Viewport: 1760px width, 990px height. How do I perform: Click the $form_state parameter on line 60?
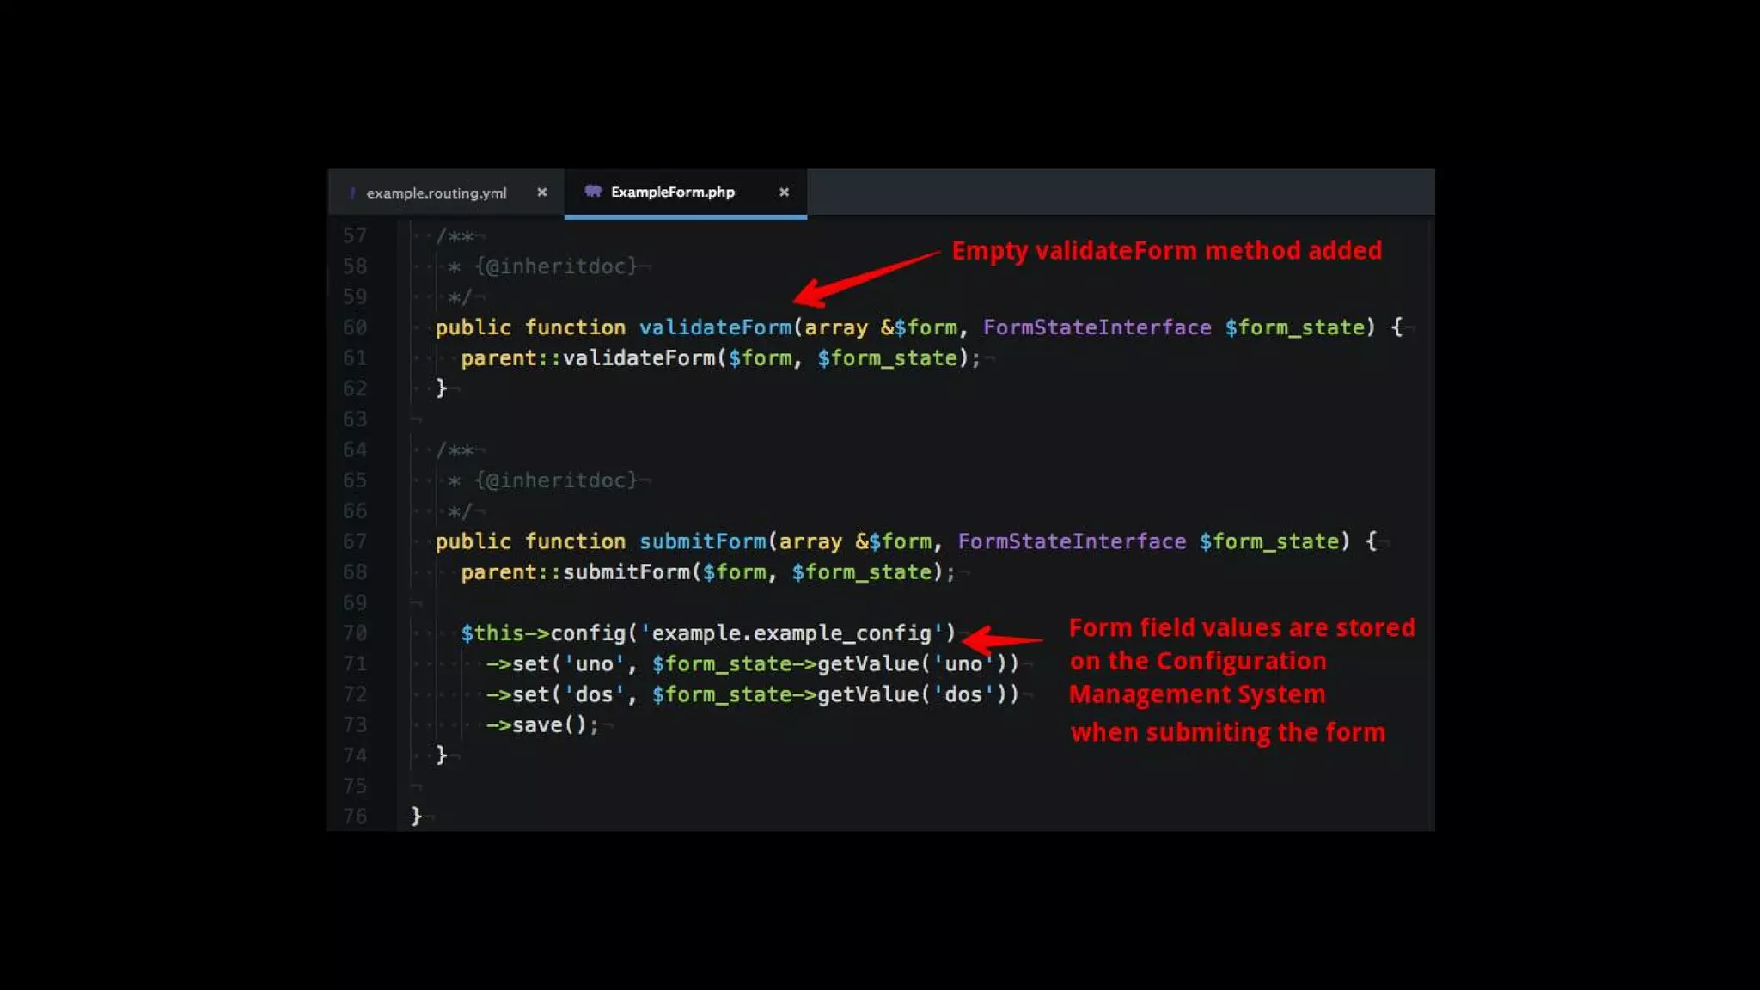pos(1295,327)
